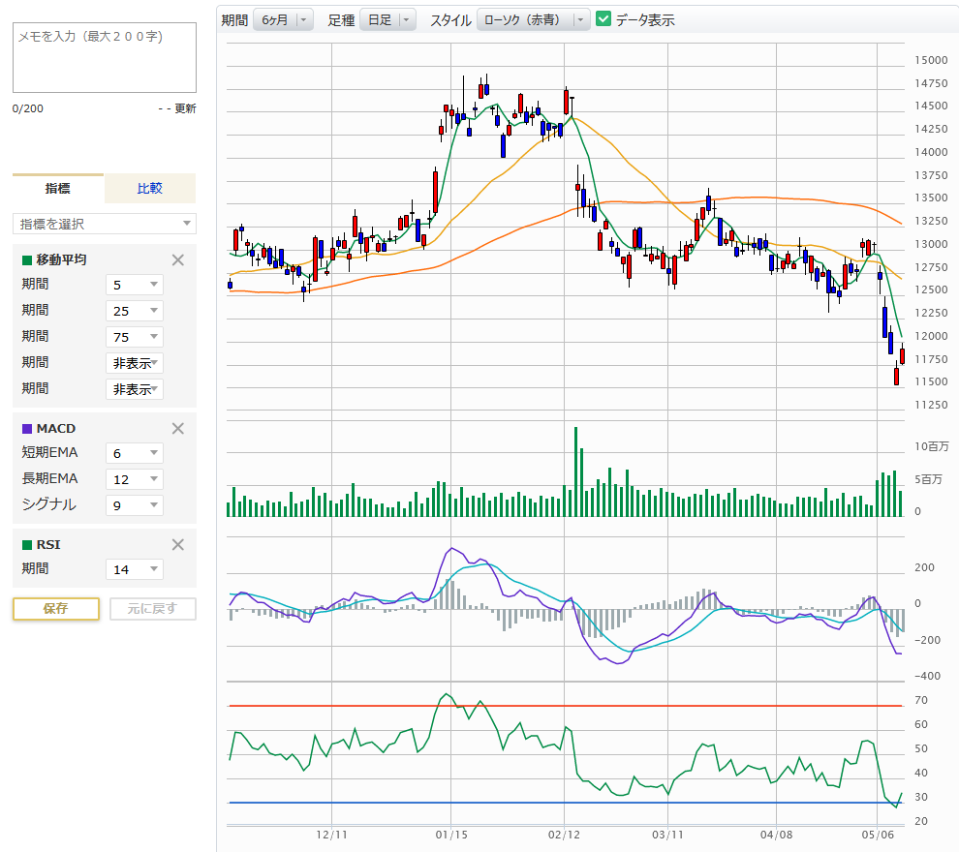Expand the スタイル ローソク(赤青) dropdown
The image size is (959, 852).
coord(534,19)
